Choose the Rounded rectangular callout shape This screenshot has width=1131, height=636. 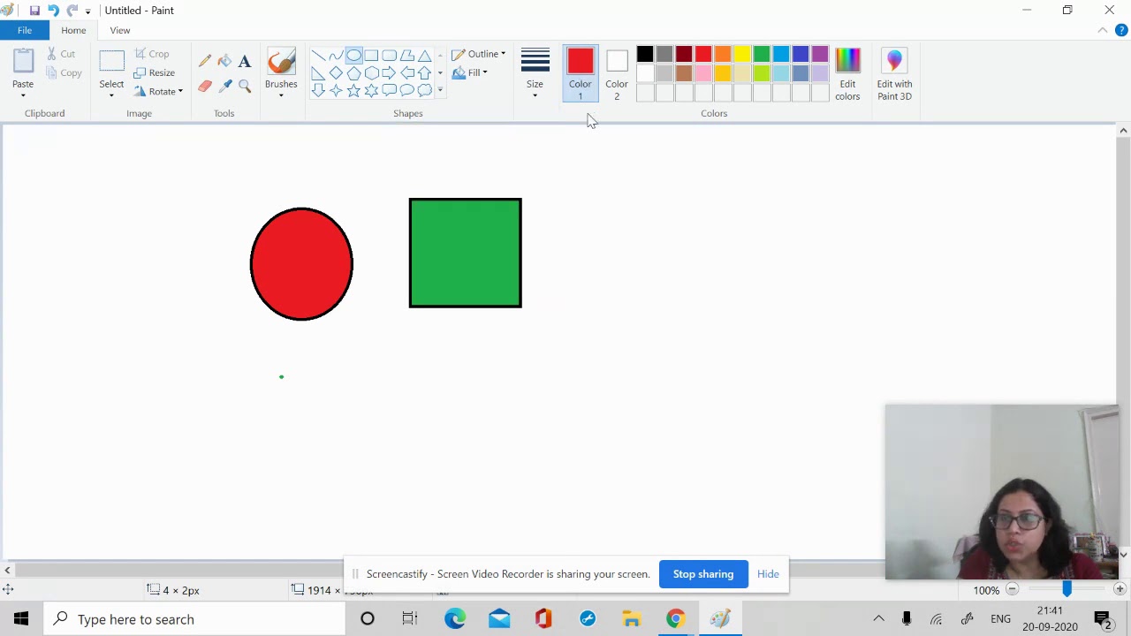coord(389,90)
